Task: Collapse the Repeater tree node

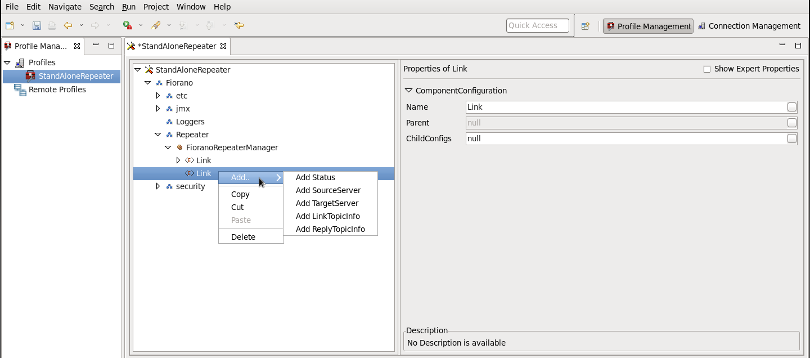Action: pos(158,135)
